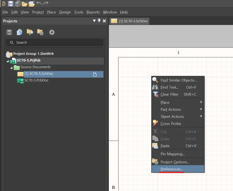Click the Clear Filter funnel icon
This screenshot has height=191, width=233.
[x=156, y=94]
